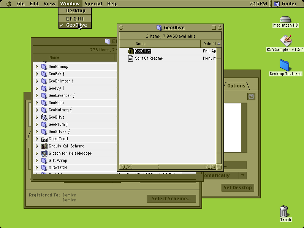Expand the GeoCrimson ƒ disclosure triangle

36,81
